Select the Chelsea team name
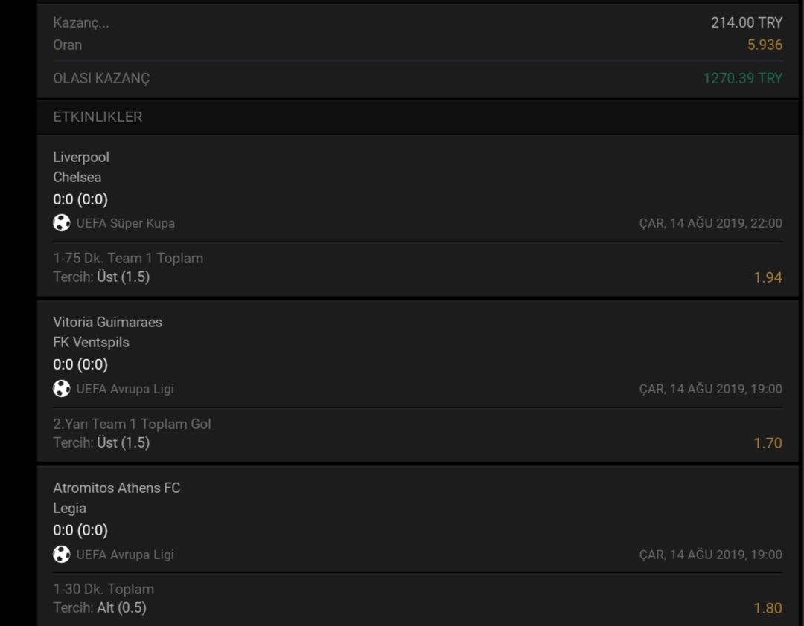This screenshot has height=626, width=804. [77, 177]
